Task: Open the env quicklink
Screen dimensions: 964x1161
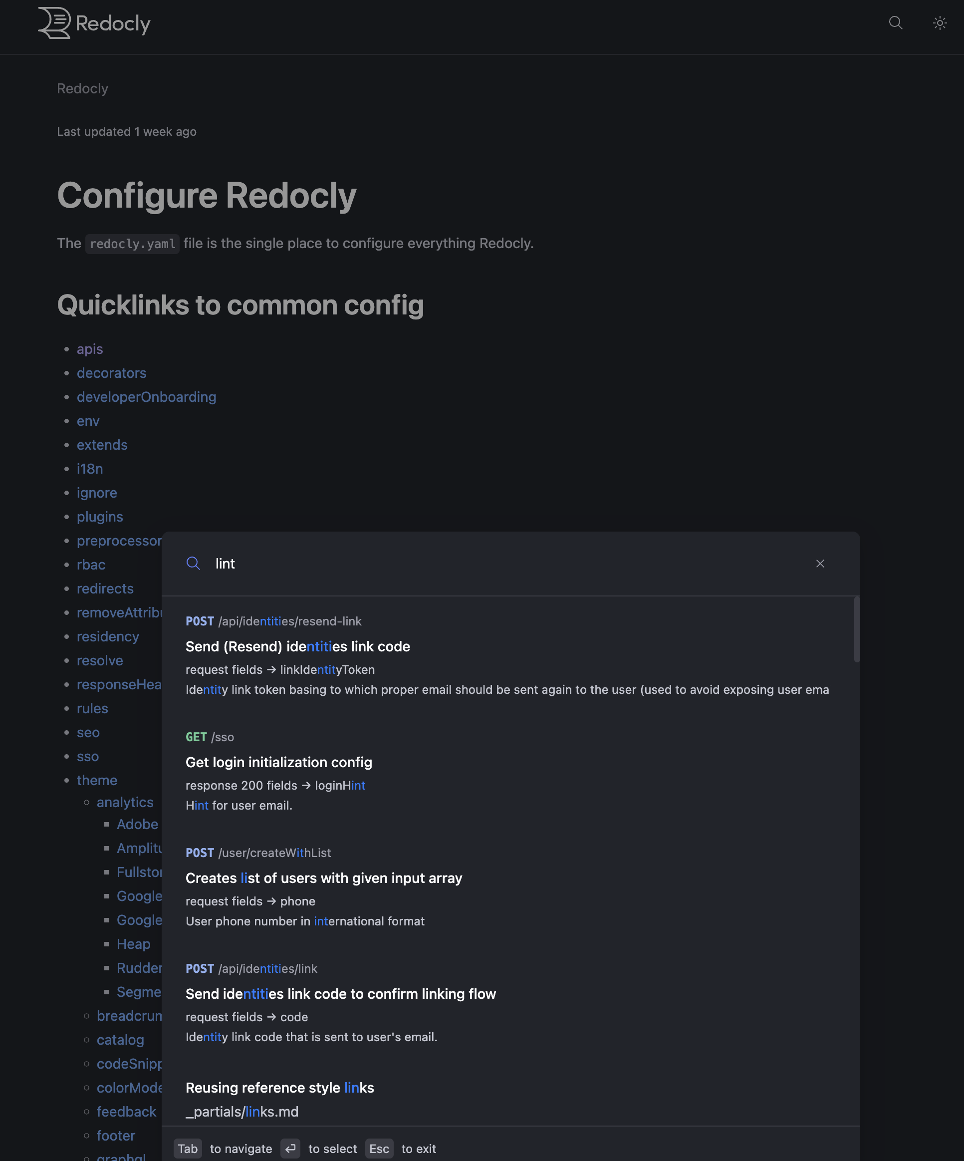Action: pyautogui.click(x=88, y=421)
